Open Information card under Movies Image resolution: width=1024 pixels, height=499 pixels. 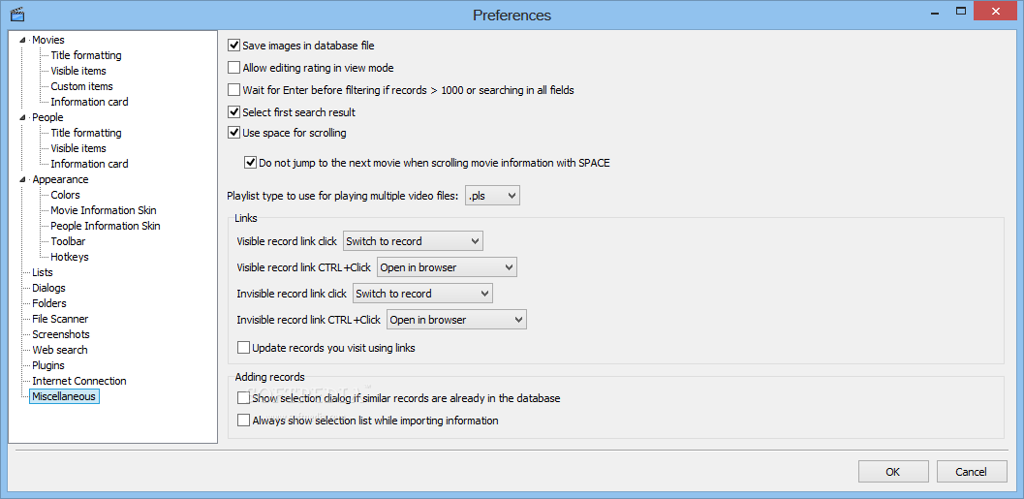(x=89, y=102)
